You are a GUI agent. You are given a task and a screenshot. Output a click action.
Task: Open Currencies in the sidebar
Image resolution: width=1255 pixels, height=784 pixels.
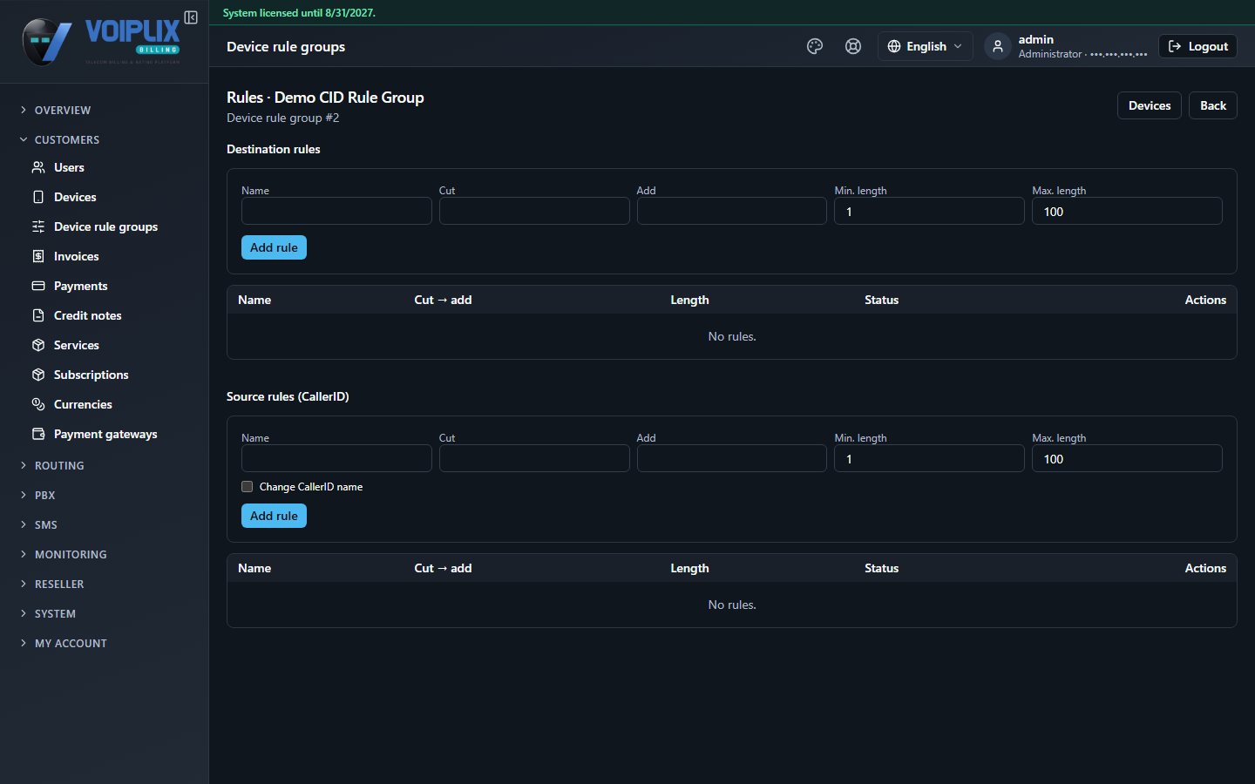coord(105,404)
